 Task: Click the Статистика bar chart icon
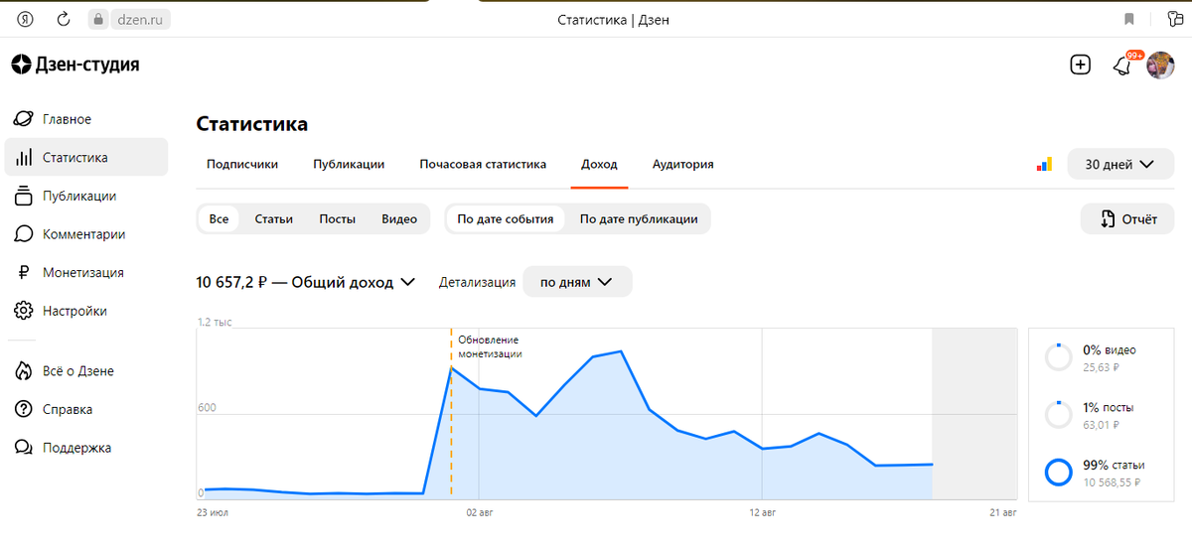[x=24, y=158]
